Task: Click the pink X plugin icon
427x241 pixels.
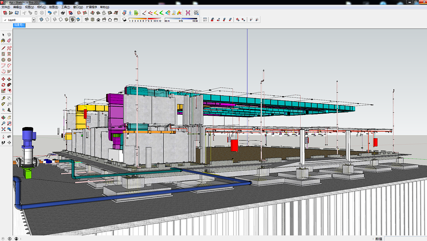Action: pos(188,13)
